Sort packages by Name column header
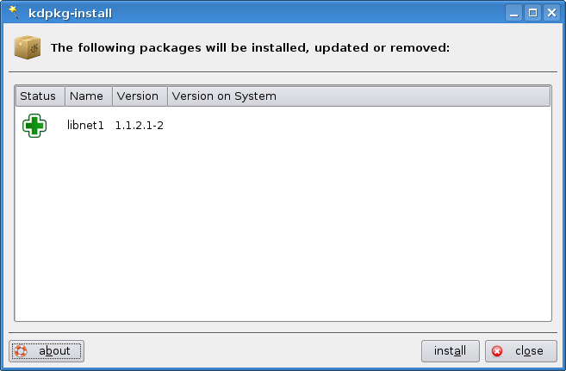 (89, 96)
